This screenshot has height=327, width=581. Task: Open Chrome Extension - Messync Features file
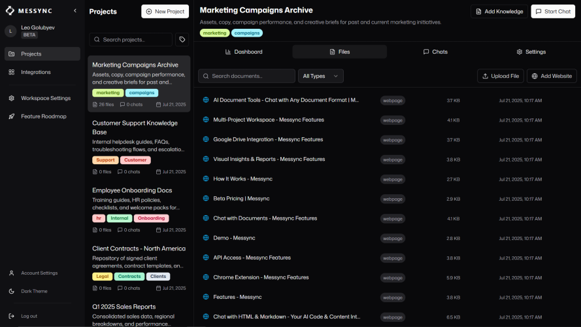point(261,277)
